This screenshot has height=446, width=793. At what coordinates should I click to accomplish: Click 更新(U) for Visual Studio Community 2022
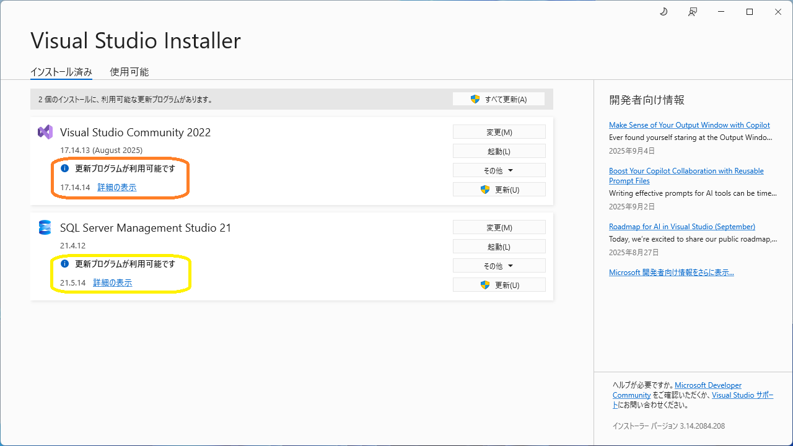pos(499,190)
